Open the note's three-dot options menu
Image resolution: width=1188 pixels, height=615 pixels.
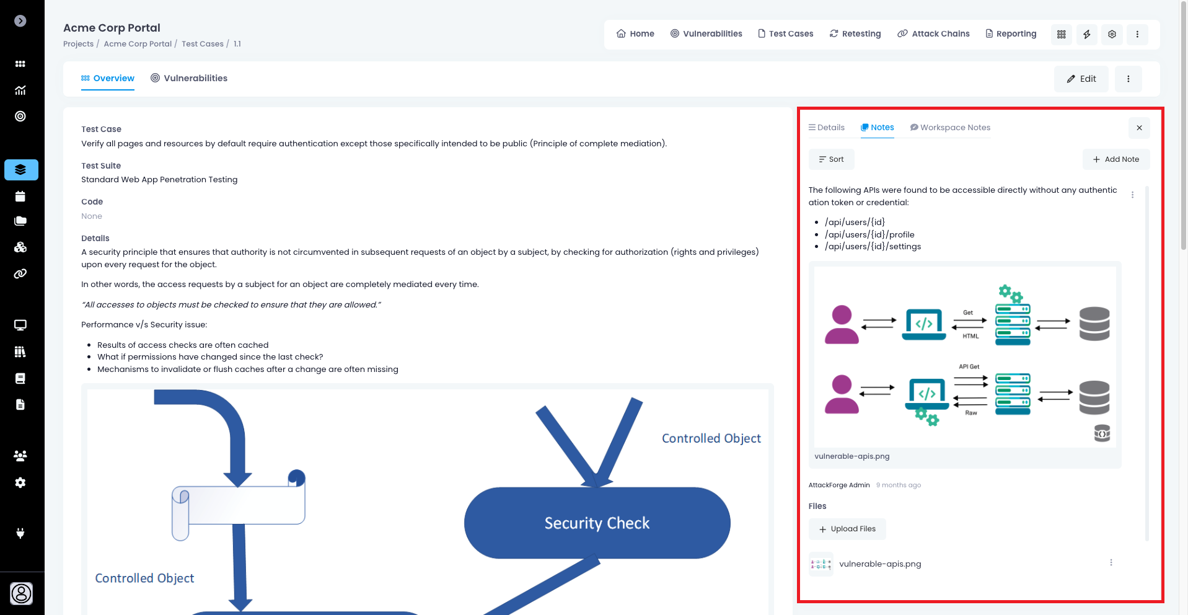(x=1132, y=195)
